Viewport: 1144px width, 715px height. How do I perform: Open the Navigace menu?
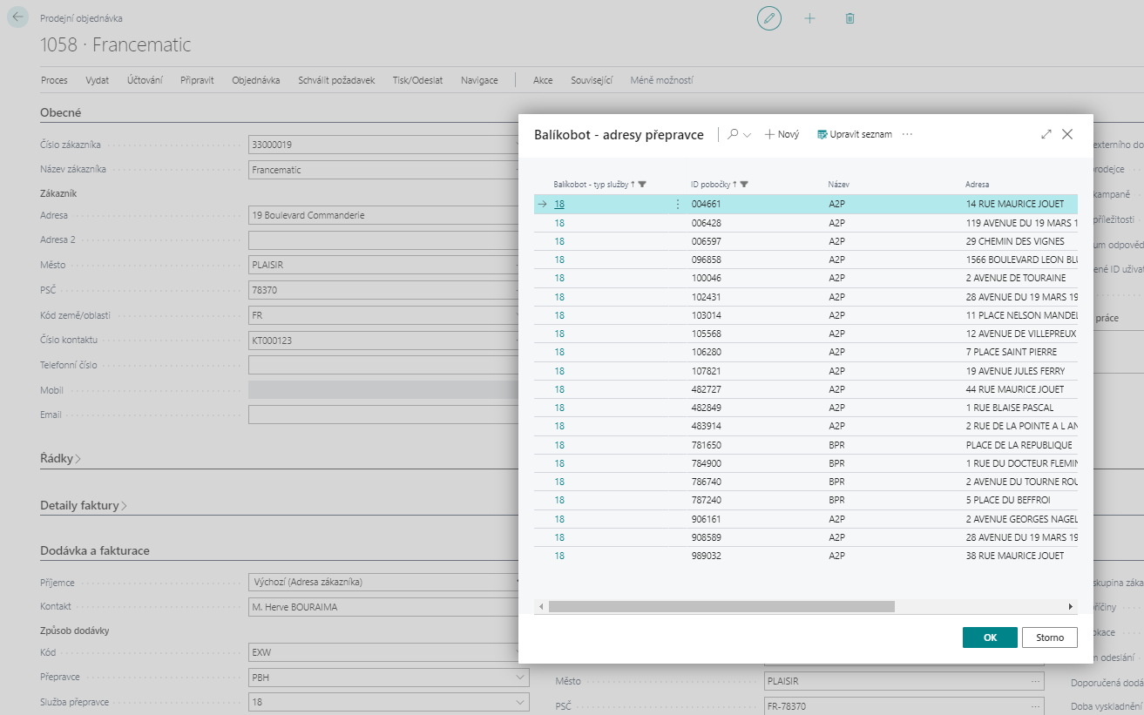point(479,80)
